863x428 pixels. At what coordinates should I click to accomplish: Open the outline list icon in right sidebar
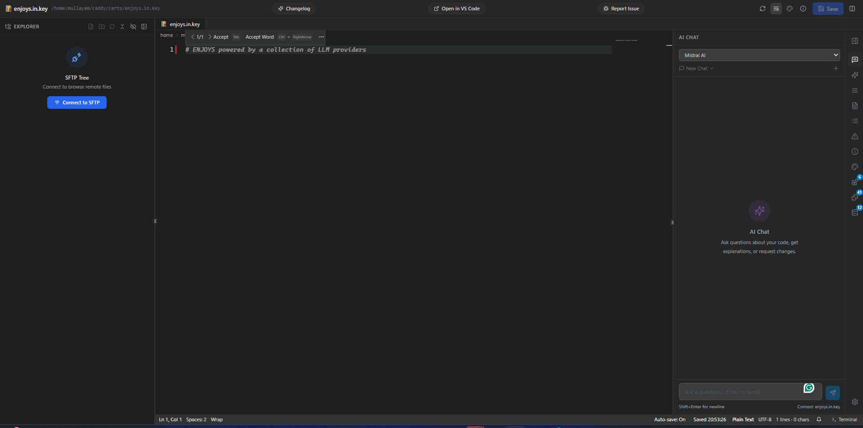(855, 121)
